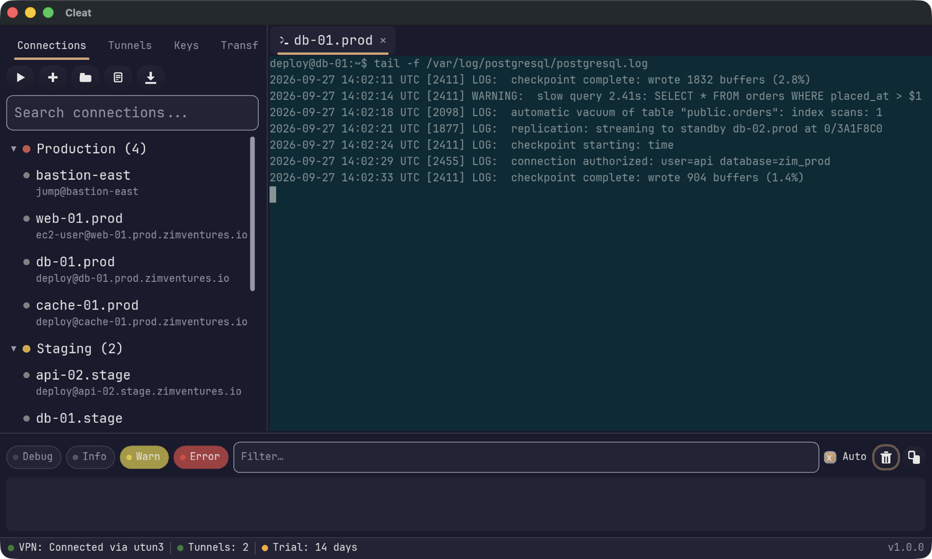This screenshot has height=559, width=932.
Task: Collapse the Production group
Action: (13, 149)
